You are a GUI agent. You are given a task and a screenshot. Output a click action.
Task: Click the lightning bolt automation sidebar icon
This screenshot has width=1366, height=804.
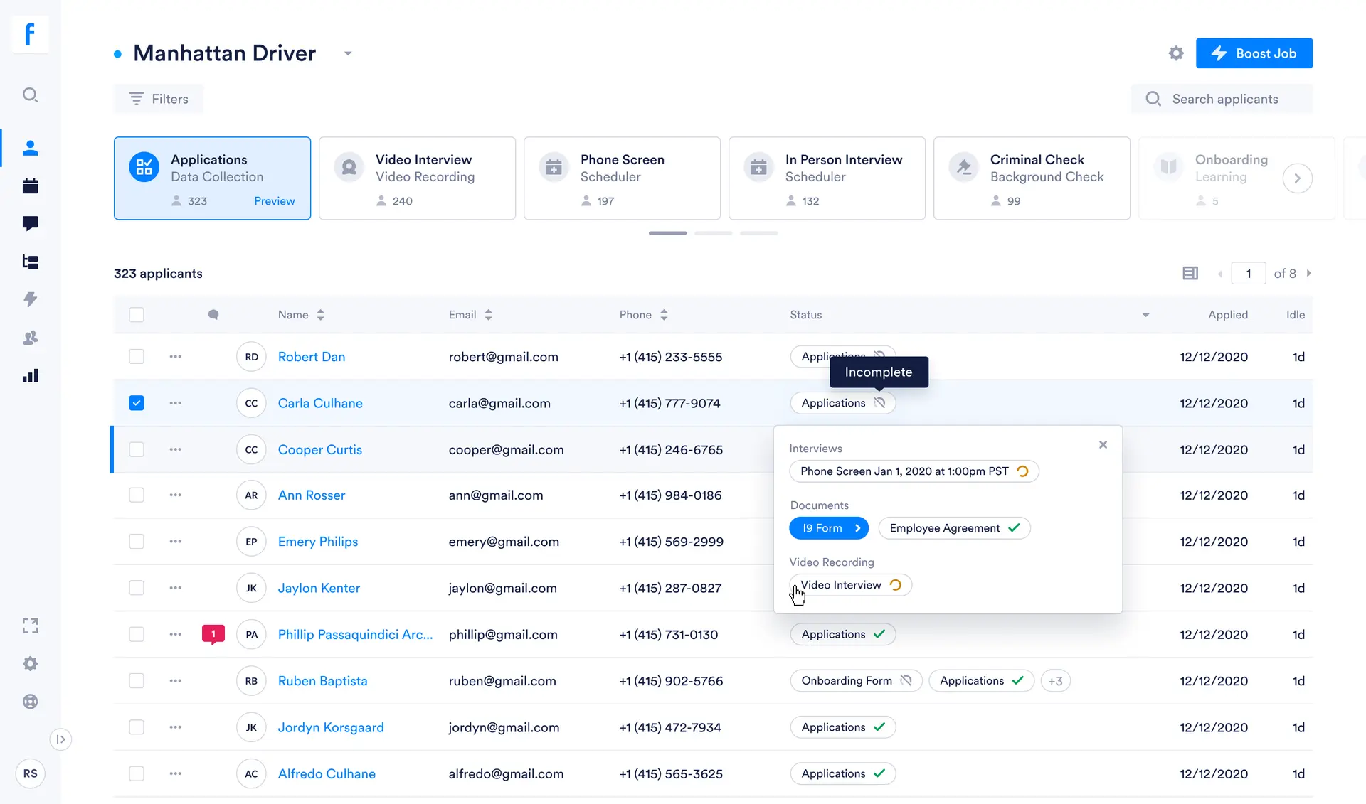point(30,299)
